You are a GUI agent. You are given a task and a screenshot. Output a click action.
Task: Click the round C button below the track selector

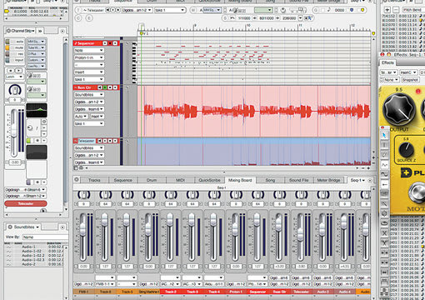tap(78, 18)
